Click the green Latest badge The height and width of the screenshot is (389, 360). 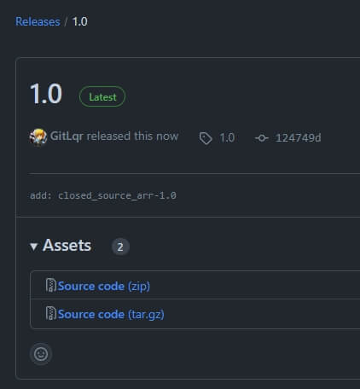(x=102, y=96)
